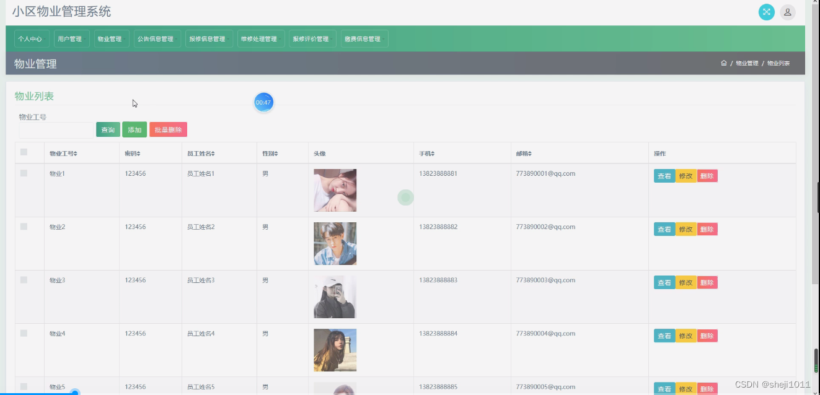Viewport: 820px width, 395px height.
Task: Click the 00:47 timer badge
Action: pyautogui.click(x=263, y=102)
